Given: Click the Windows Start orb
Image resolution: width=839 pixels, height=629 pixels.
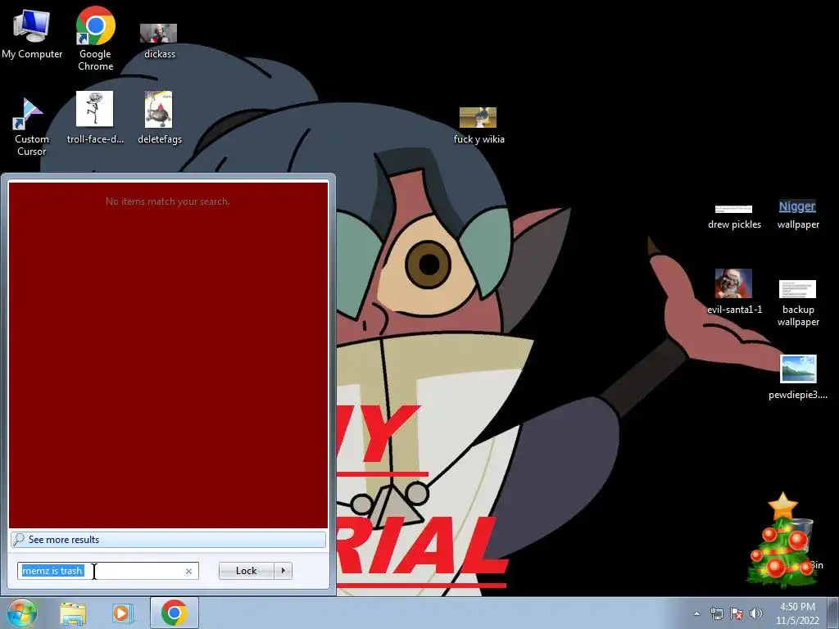Looking at the screenshot, I should [x=20, y=613].
